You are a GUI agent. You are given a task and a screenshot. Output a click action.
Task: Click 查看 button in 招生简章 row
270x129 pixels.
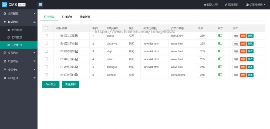coord(236,36)
